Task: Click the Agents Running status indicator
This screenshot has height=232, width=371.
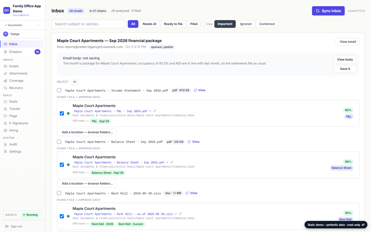Action: [x=31, y=215]
